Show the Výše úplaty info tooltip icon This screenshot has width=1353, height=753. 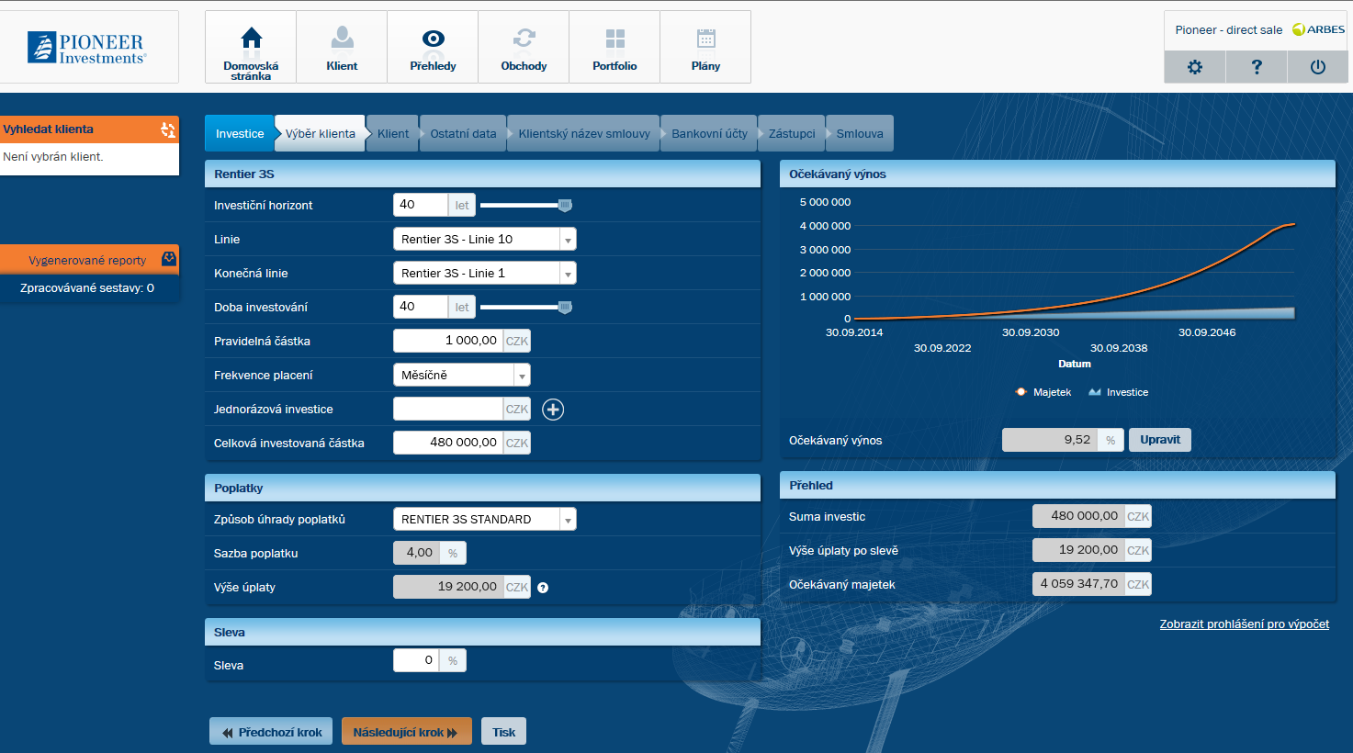pos(543,588)
